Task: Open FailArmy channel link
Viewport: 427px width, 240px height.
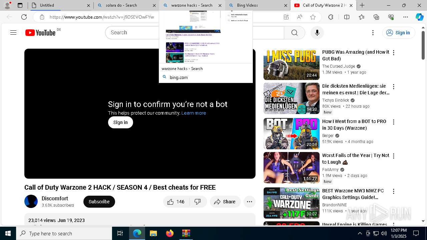Action: 330,170
